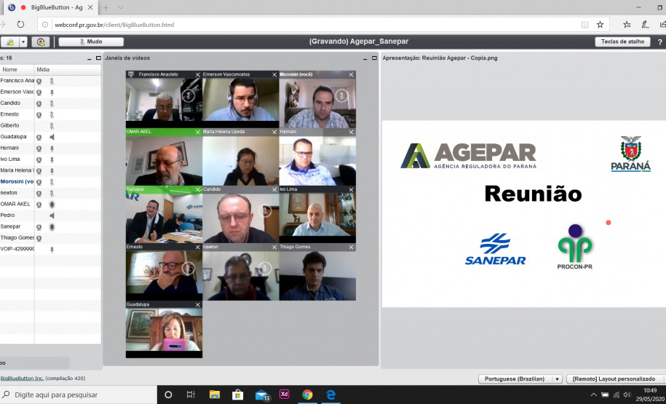
Task: Toggle Gilberto's muted microphone icon
Action: coord(52,126)
